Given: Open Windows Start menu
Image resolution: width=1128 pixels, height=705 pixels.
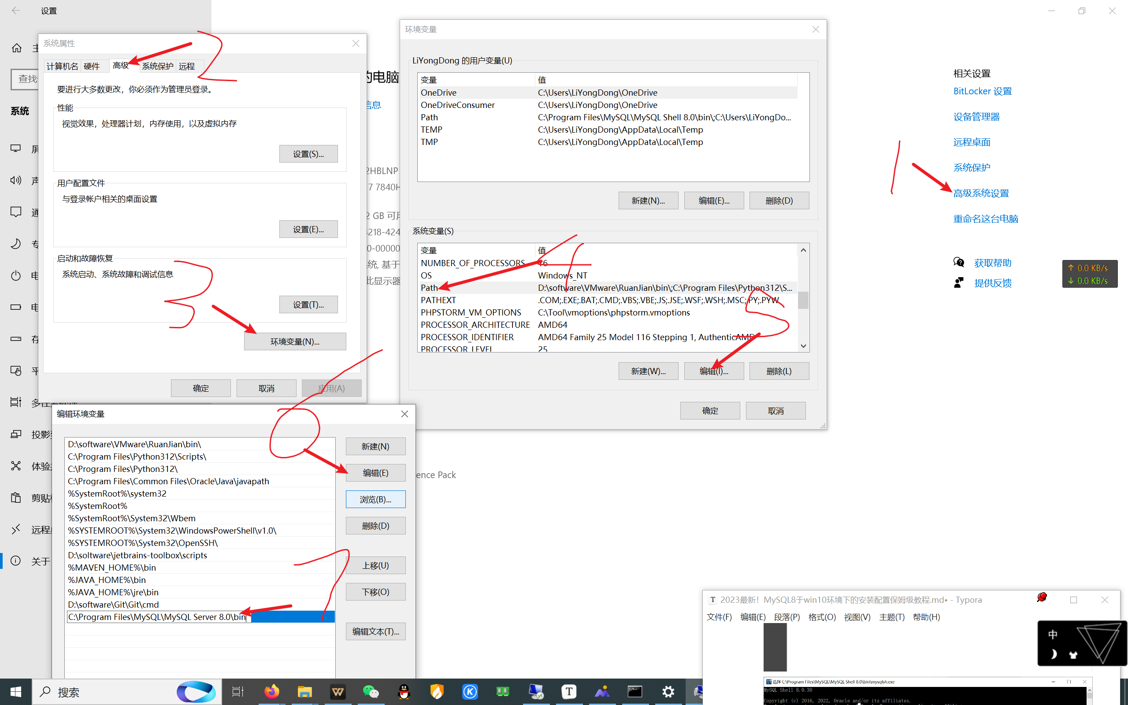Looking at the screenshot, I should [x=16, y=692].
